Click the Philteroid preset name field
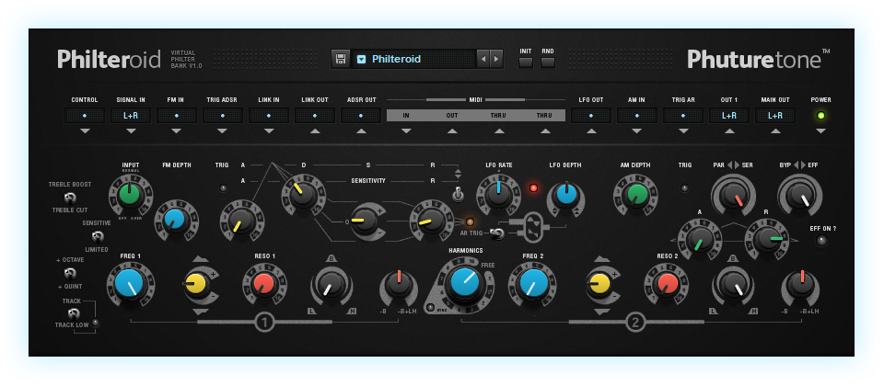 [x=414, y=59]
